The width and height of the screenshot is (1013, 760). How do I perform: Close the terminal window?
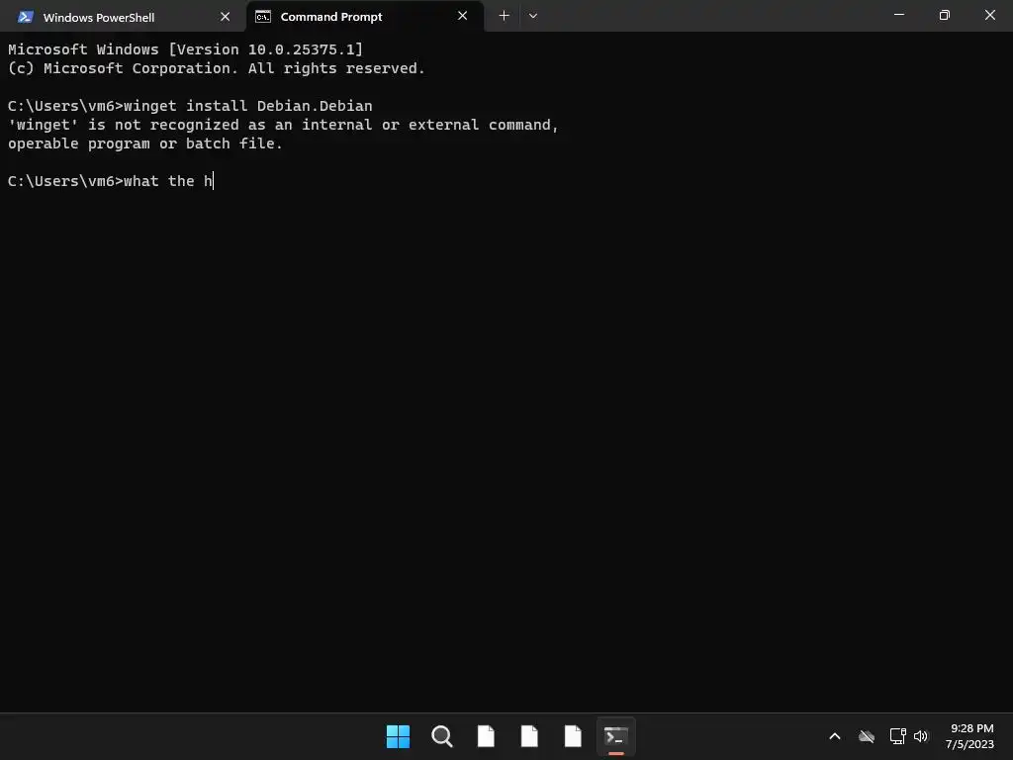click(989, 15)
